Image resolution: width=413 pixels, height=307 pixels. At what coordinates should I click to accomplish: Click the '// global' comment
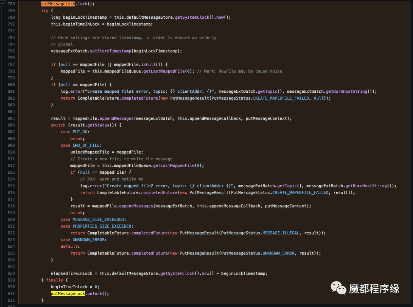coord(62,44)
